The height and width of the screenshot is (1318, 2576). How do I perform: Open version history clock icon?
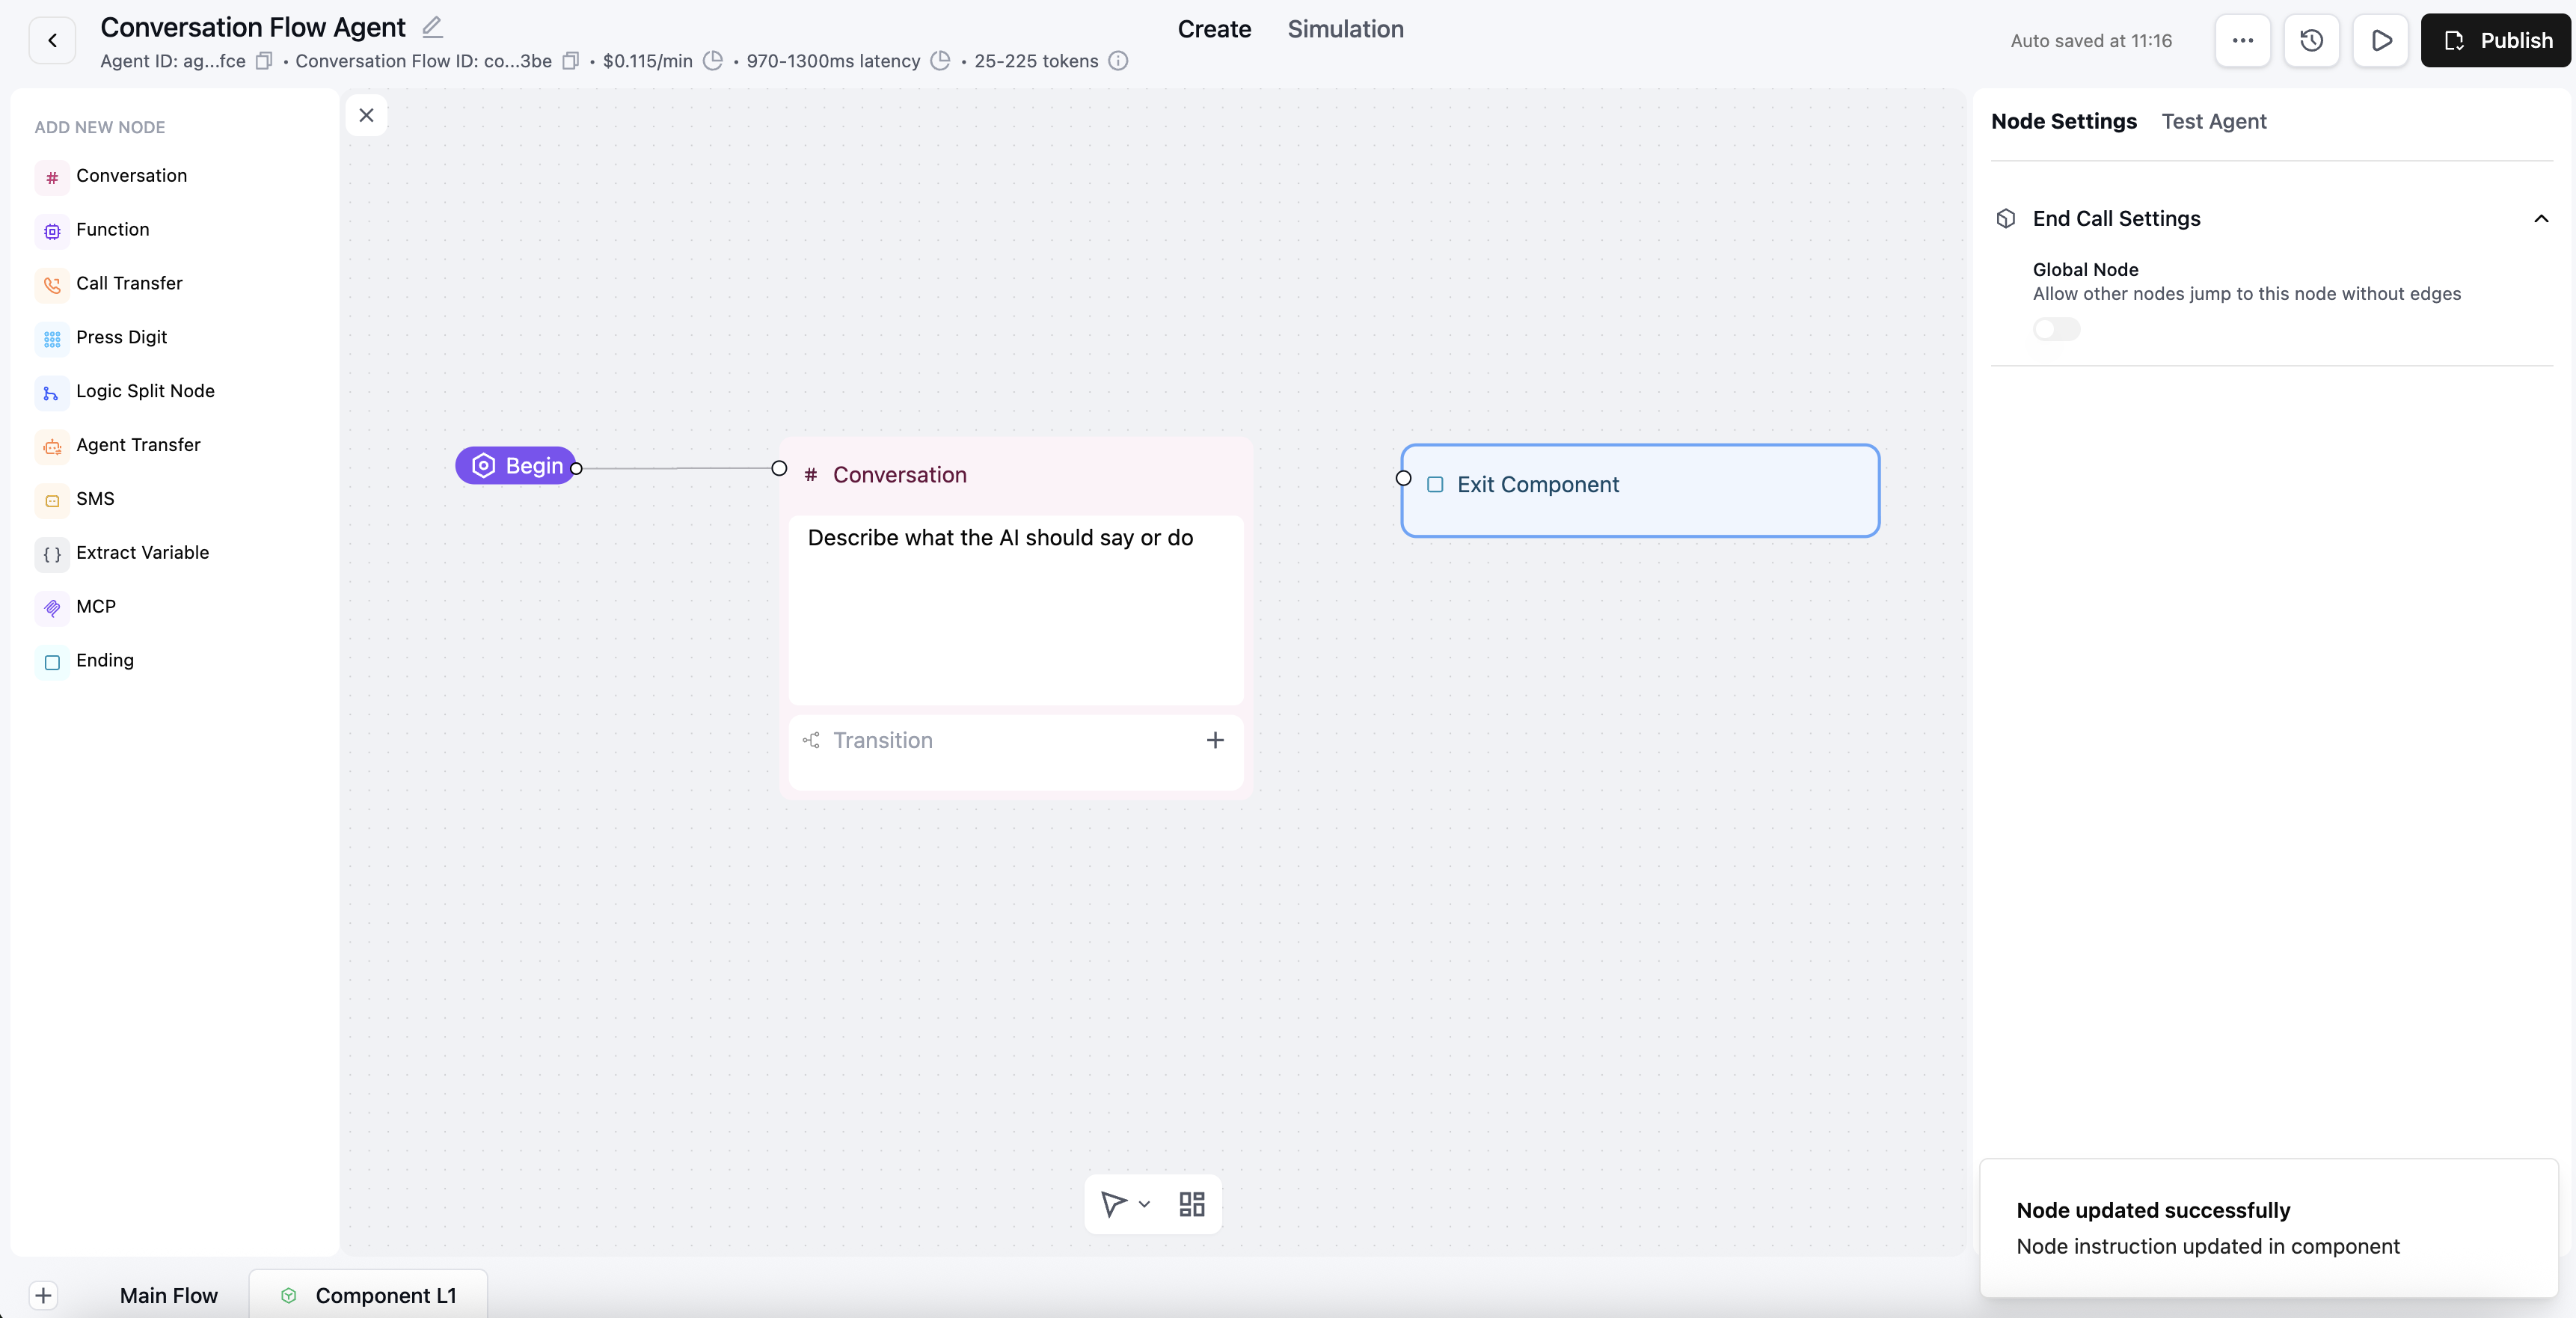tap(2311, 41)
